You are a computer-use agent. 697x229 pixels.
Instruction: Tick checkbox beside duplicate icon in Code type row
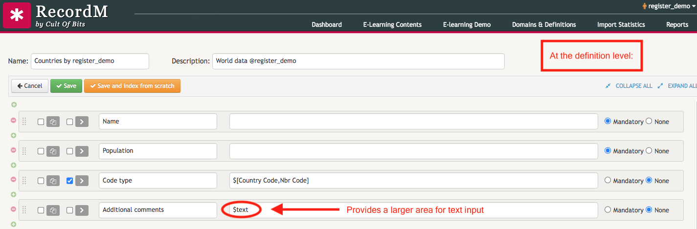[41, 181]
